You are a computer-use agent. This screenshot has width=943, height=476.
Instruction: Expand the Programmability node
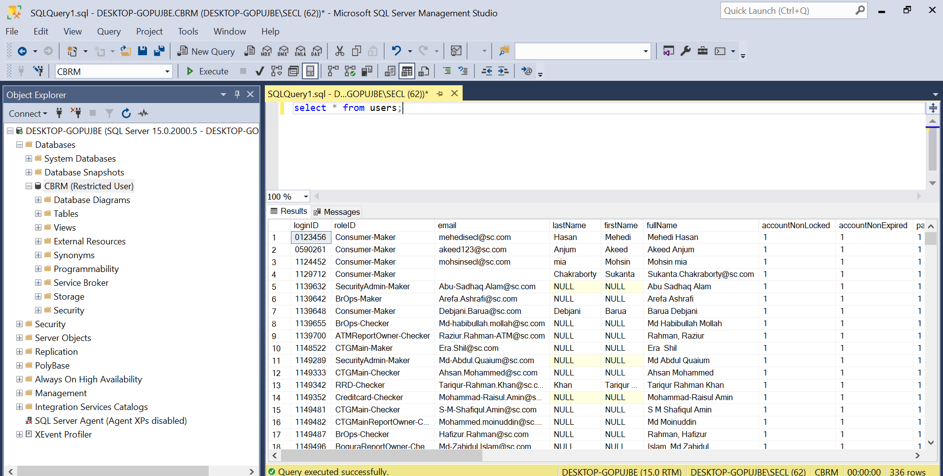click(38, 269)
